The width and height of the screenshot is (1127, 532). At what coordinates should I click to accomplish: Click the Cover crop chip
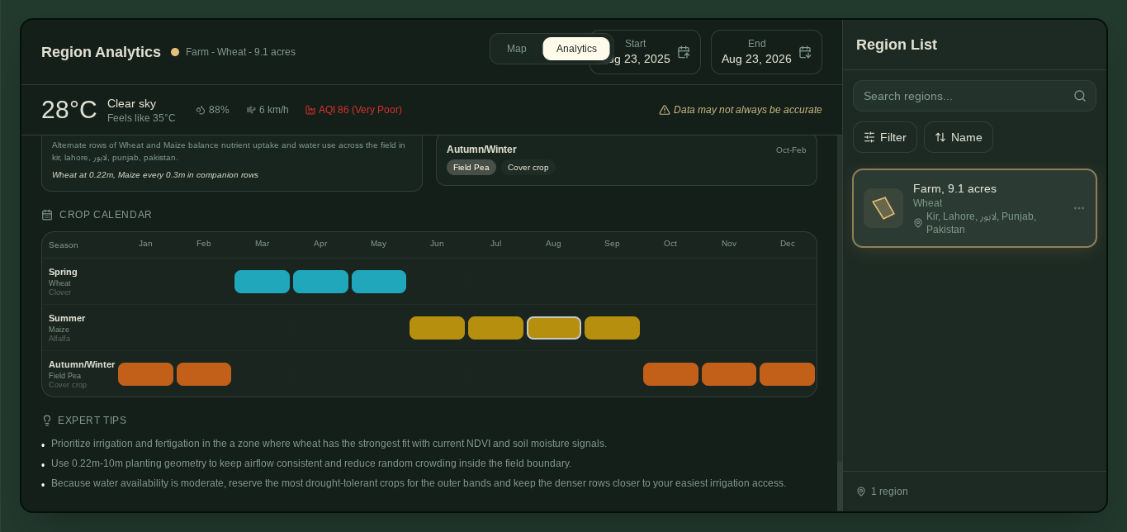coord(528,168)
